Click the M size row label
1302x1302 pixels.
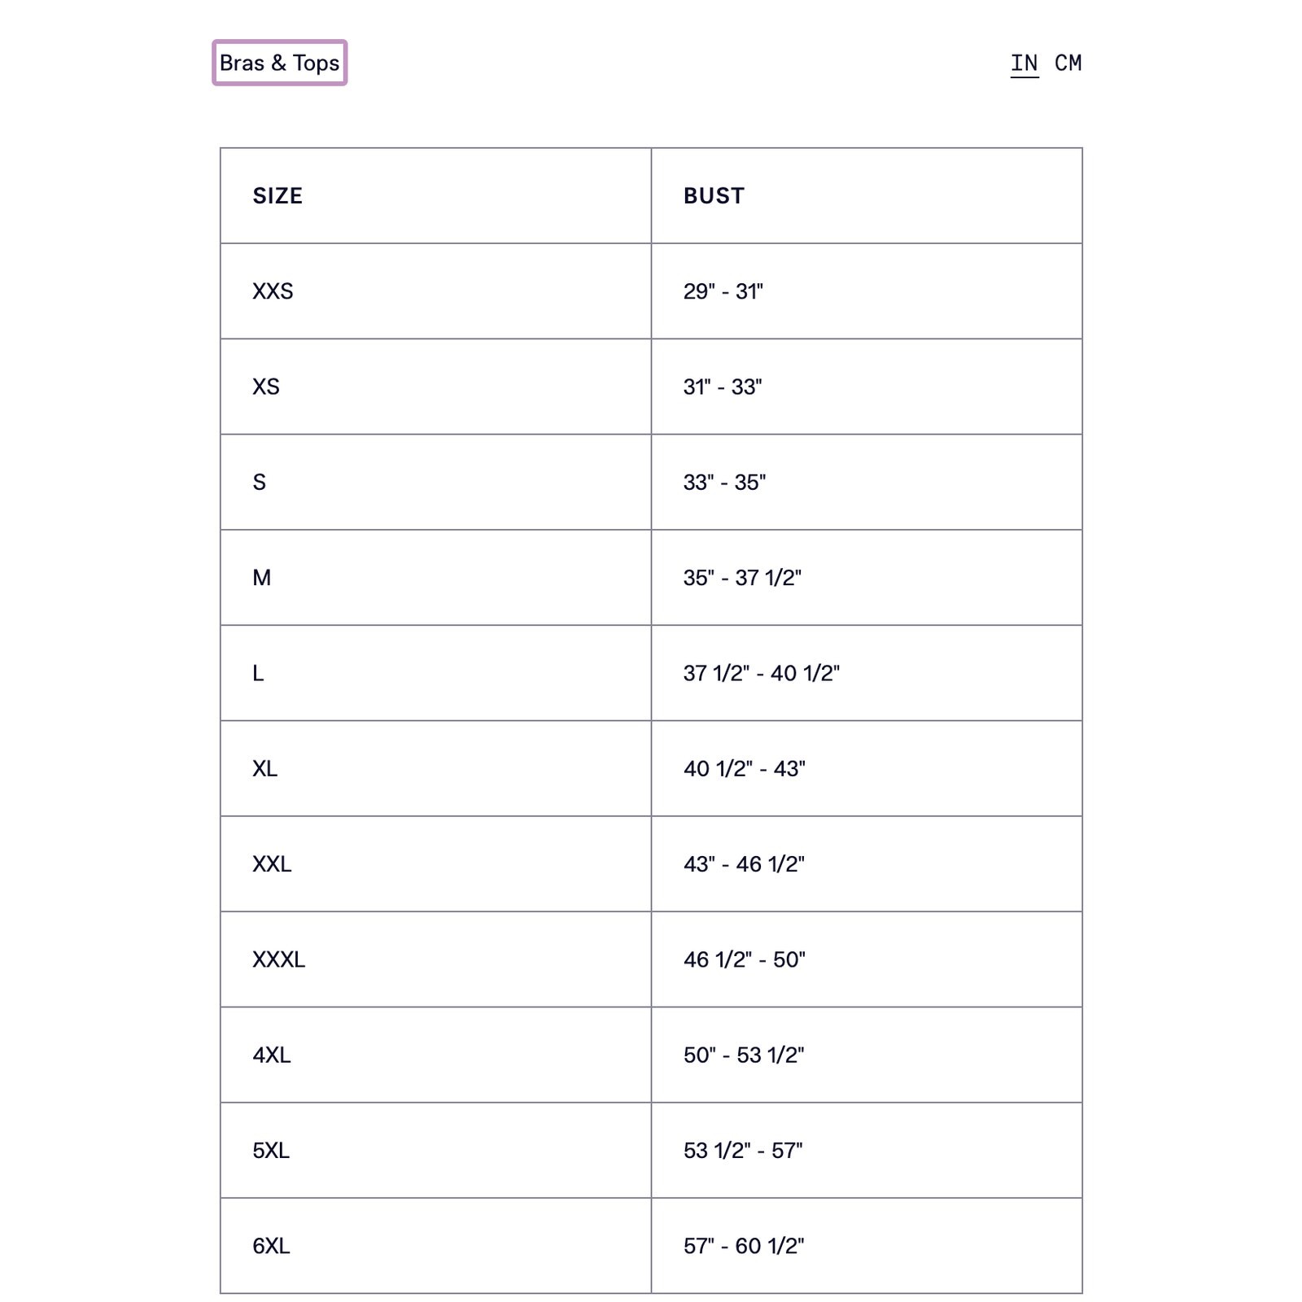point(262,578)
